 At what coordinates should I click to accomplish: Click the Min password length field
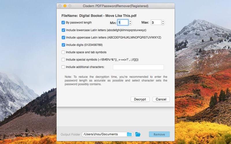coord(123,22)
